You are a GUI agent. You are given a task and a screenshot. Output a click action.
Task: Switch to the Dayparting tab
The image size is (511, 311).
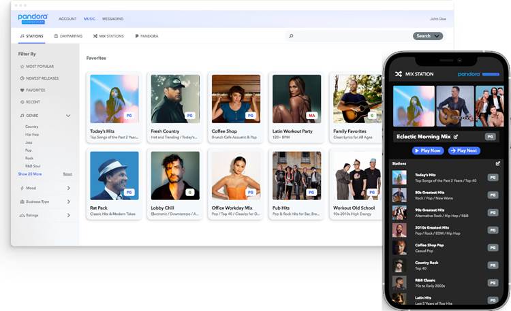tap(68, 36)
